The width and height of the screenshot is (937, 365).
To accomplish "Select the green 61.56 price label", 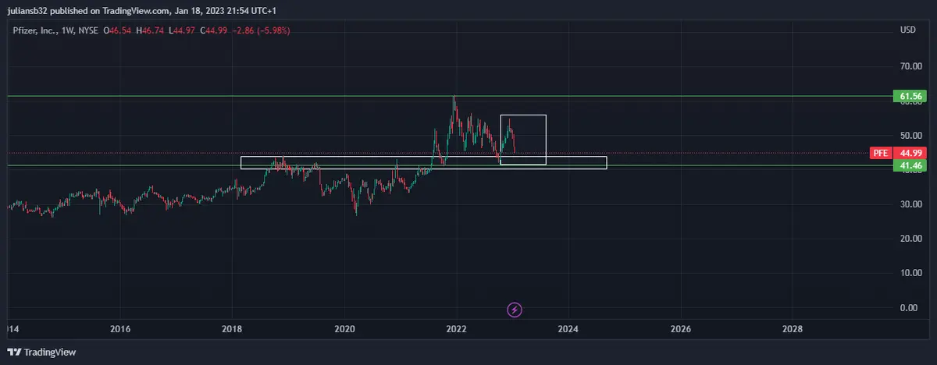I will pos(908,97).
